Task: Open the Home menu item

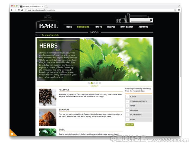Action: click(69, 27)
